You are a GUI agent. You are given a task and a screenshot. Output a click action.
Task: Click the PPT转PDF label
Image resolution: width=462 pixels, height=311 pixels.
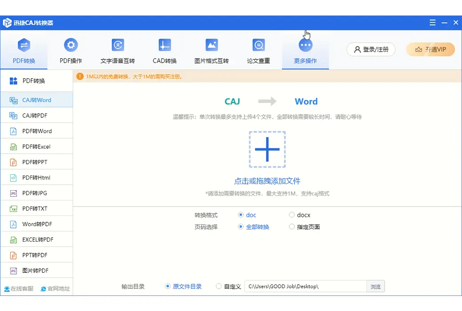(35, 255)
